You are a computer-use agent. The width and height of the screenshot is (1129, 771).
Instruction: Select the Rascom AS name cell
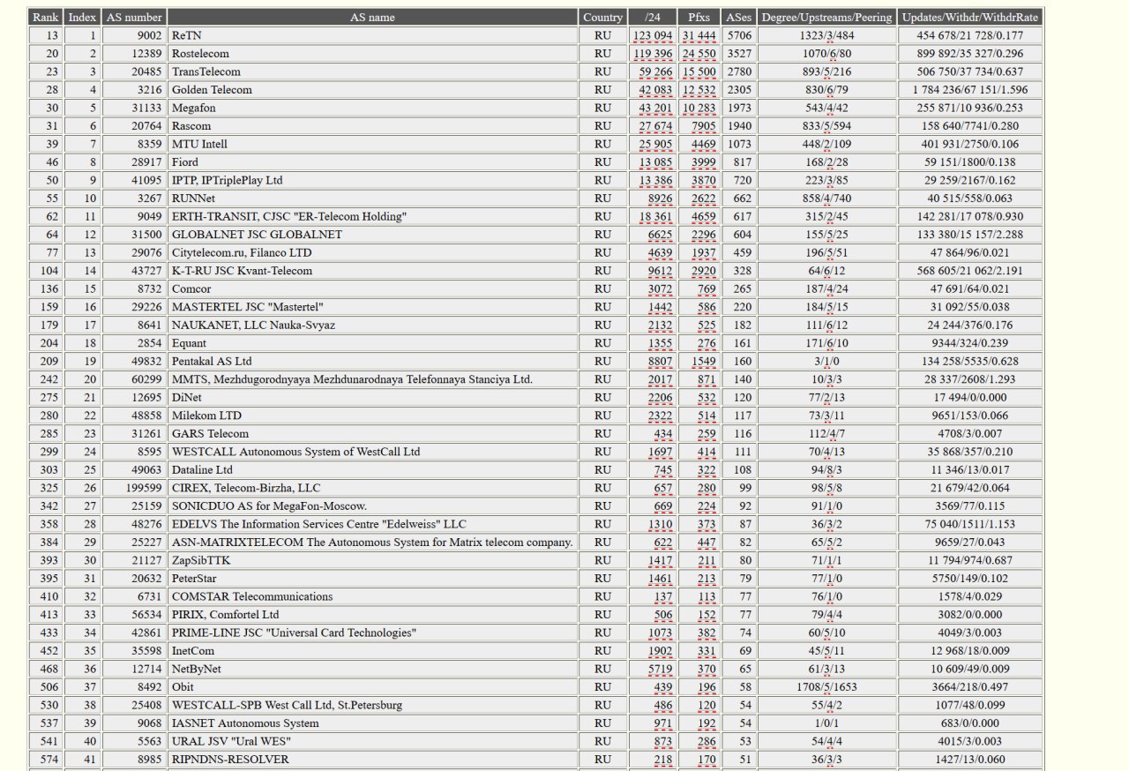pos(372,125)
